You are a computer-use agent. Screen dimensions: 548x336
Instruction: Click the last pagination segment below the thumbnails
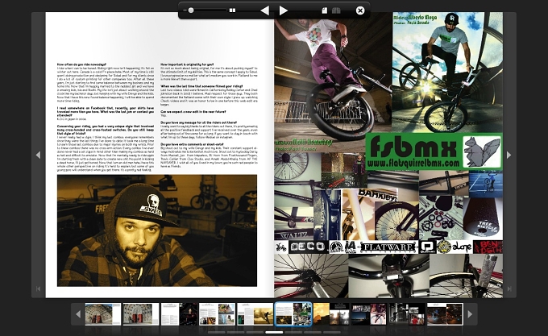pos(332,332)
